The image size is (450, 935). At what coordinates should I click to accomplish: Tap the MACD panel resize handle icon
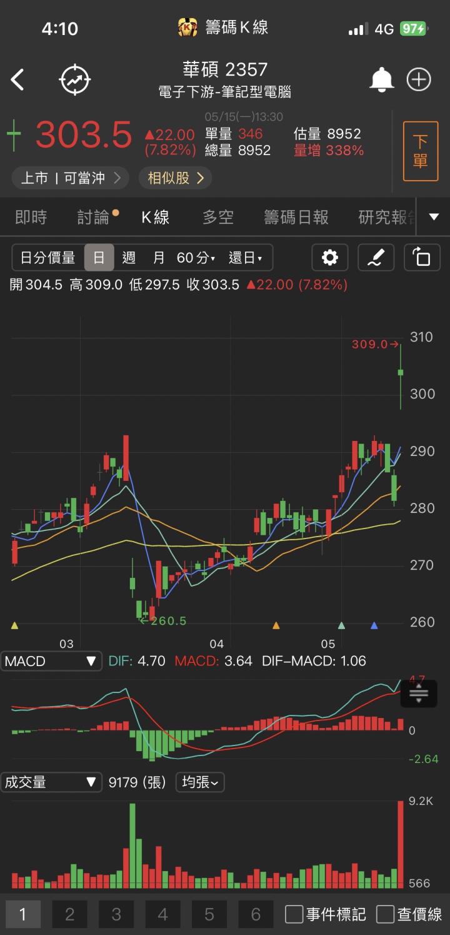[x=418, y=692]
